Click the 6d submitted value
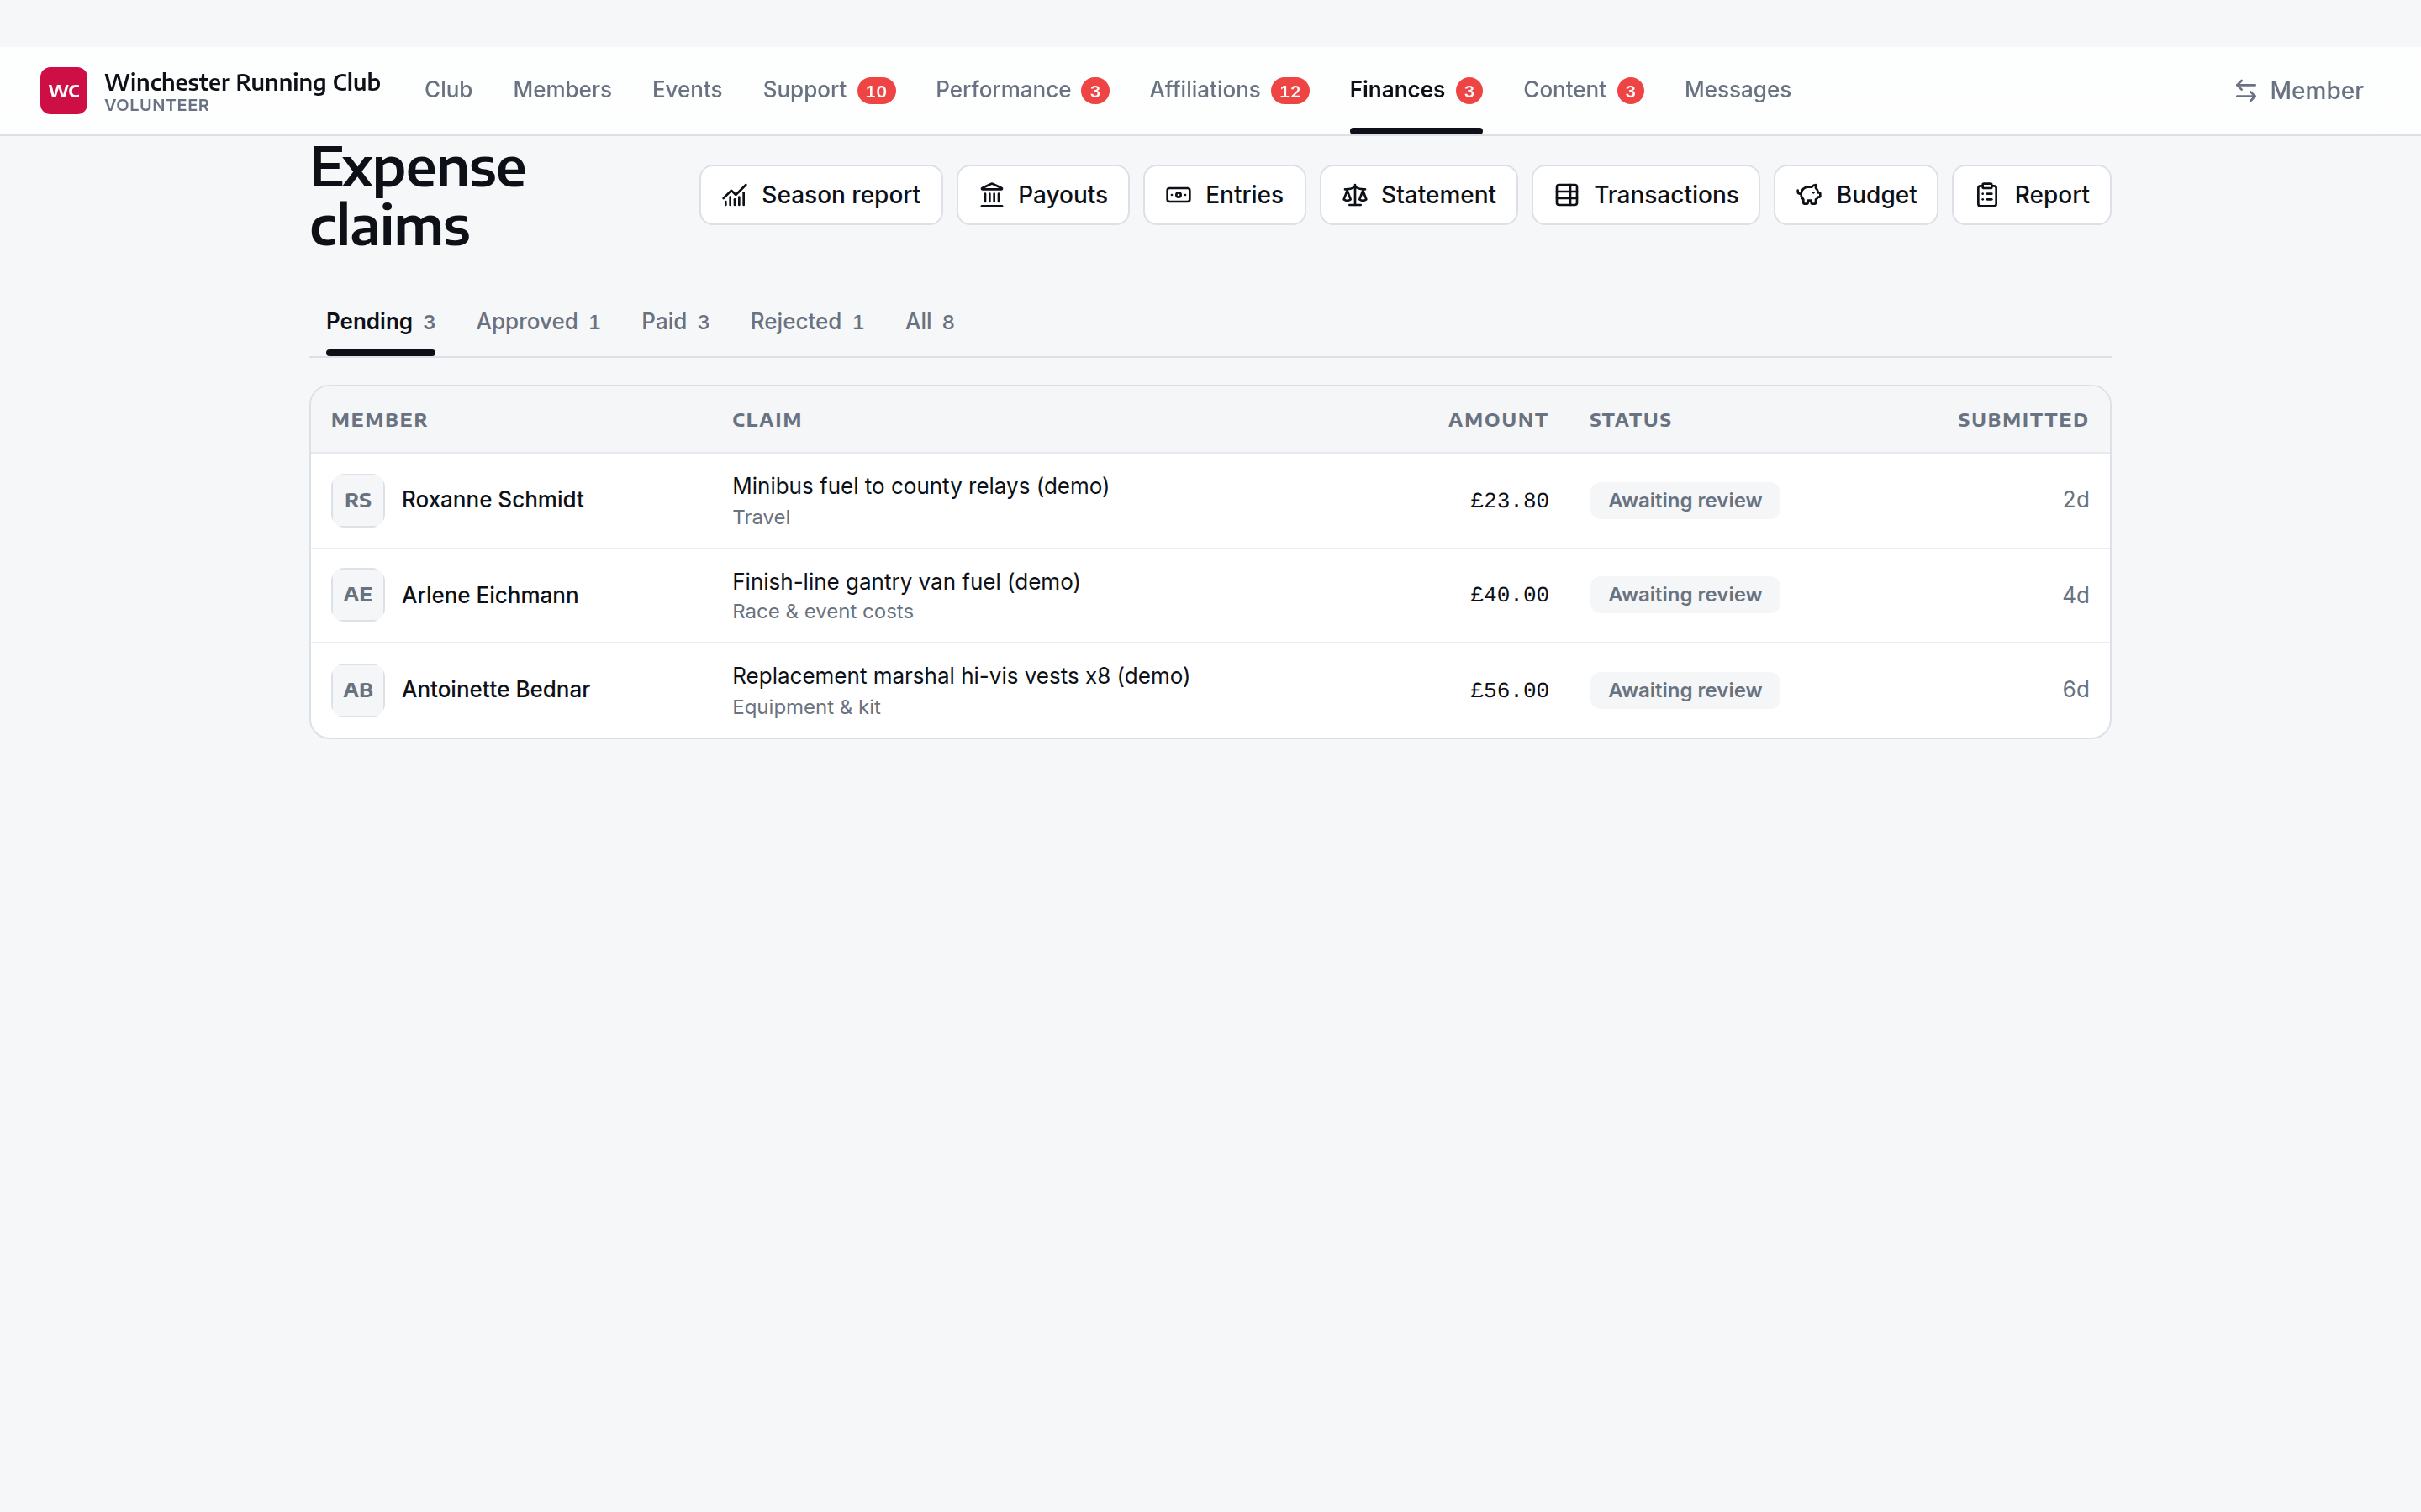Viewport: 2421px width, 1512px height. (x=2075, y=690)
